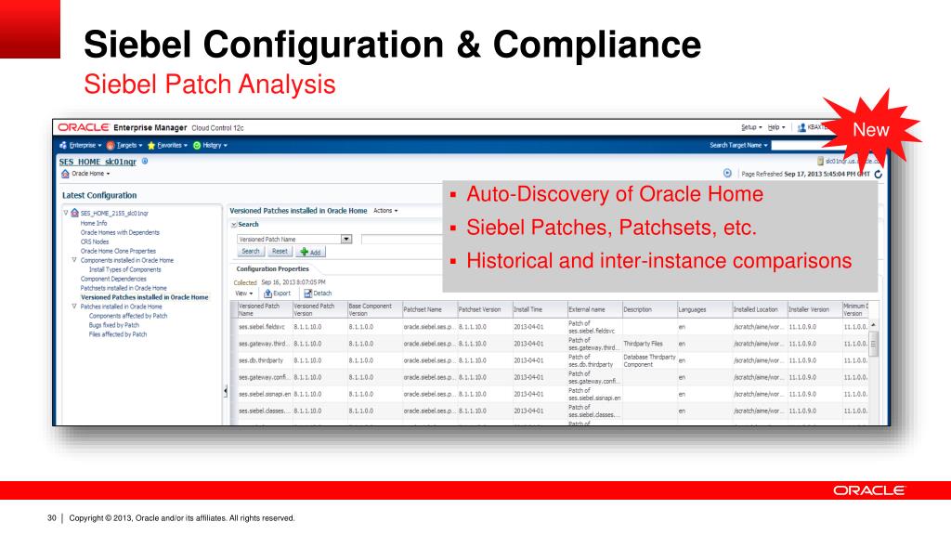Screen dimensions: 951x535
Task: Select Oracle Homes with Dependents
Action: (x=120, y=232)
